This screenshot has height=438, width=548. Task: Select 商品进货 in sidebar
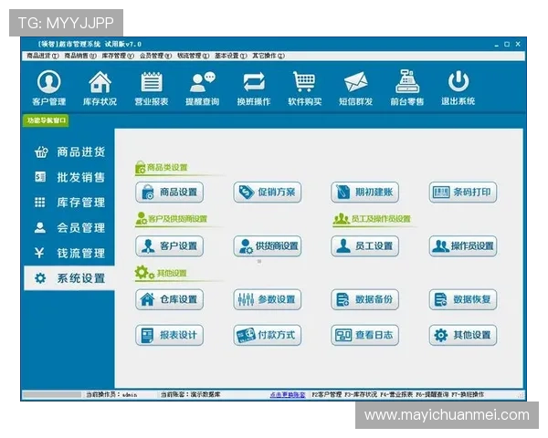pyautogui.click(x=69, y=152)
